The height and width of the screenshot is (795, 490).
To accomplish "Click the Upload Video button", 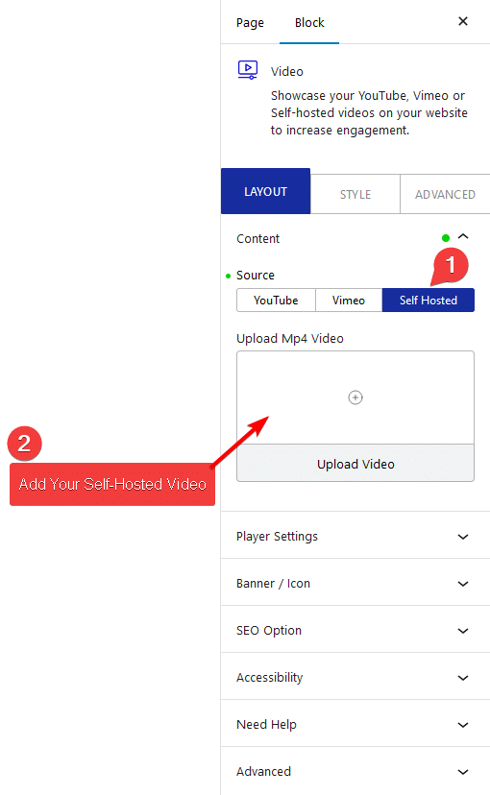I will pos(355,464).
